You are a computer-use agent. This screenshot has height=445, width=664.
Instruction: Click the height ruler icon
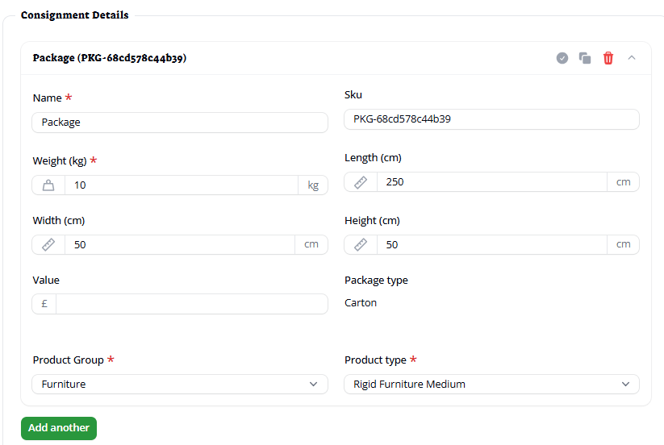coord(361,245)
